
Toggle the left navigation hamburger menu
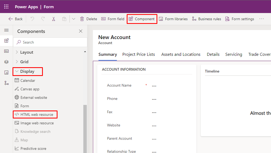[x=6, y=30]
